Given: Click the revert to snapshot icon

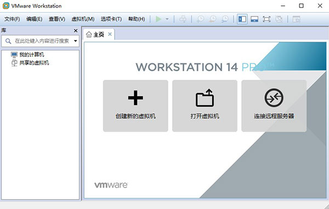Looking at the screenshot, I should point(213,19).
